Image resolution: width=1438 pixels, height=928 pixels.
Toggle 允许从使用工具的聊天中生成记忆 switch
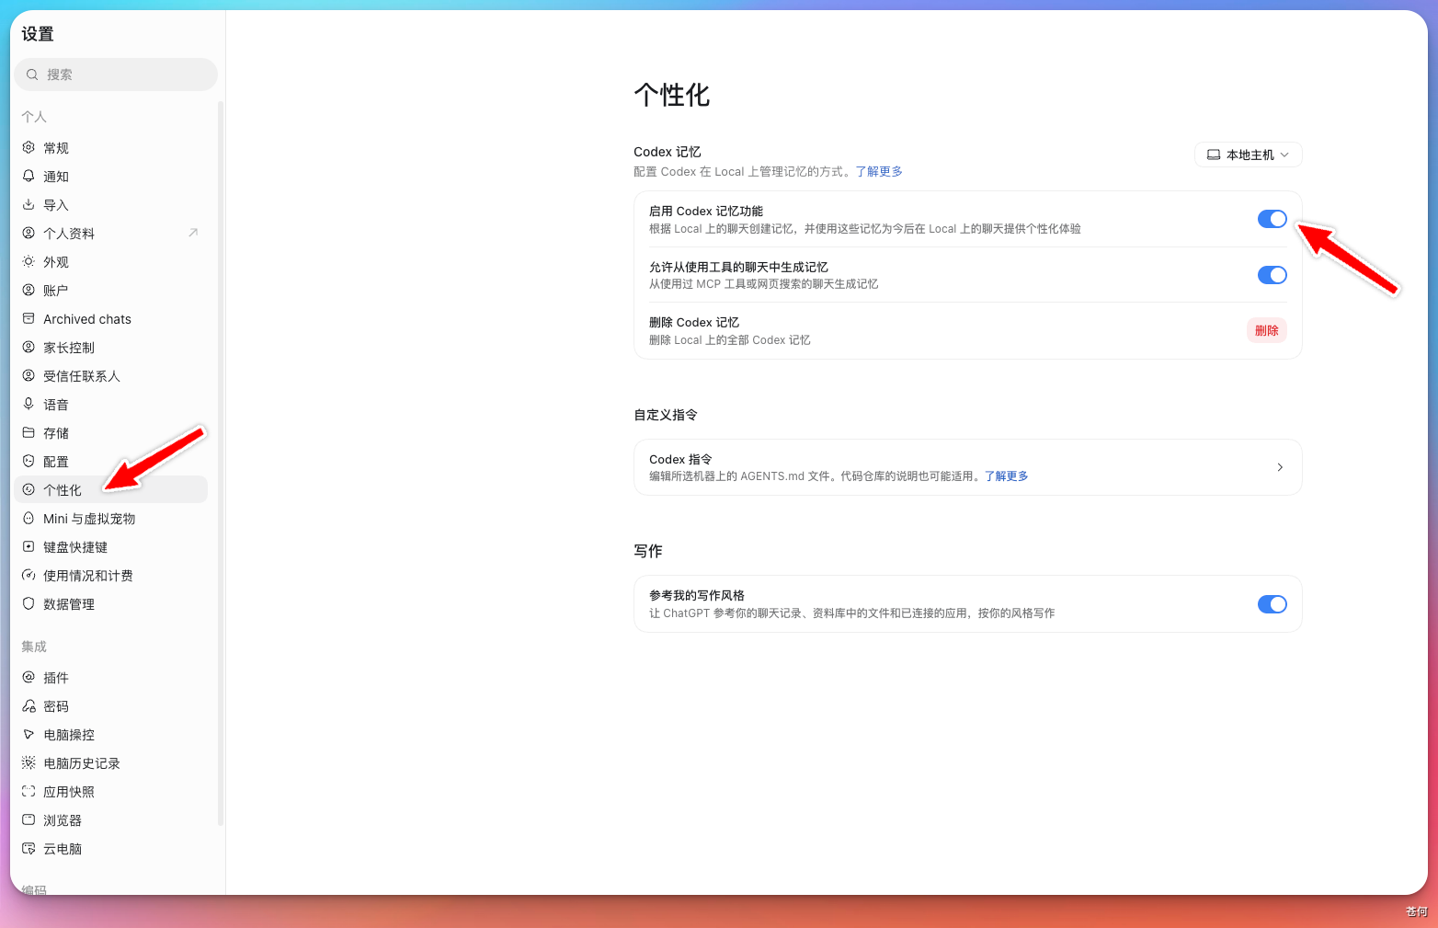tap(1273, 275)
